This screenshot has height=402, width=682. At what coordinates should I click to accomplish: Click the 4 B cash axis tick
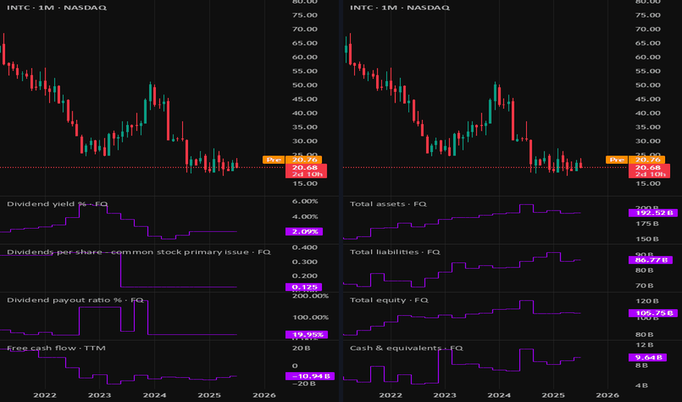coord(642,385)
